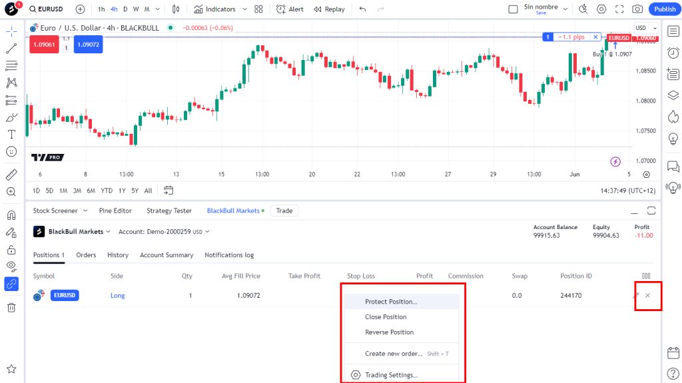
Task: Expand the Stock Screener dropdown
Action: coord(85,210)
